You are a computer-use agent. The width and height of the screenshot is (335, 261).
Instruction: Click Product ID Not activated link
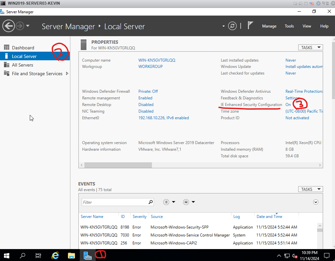click(x=297, y=118)
